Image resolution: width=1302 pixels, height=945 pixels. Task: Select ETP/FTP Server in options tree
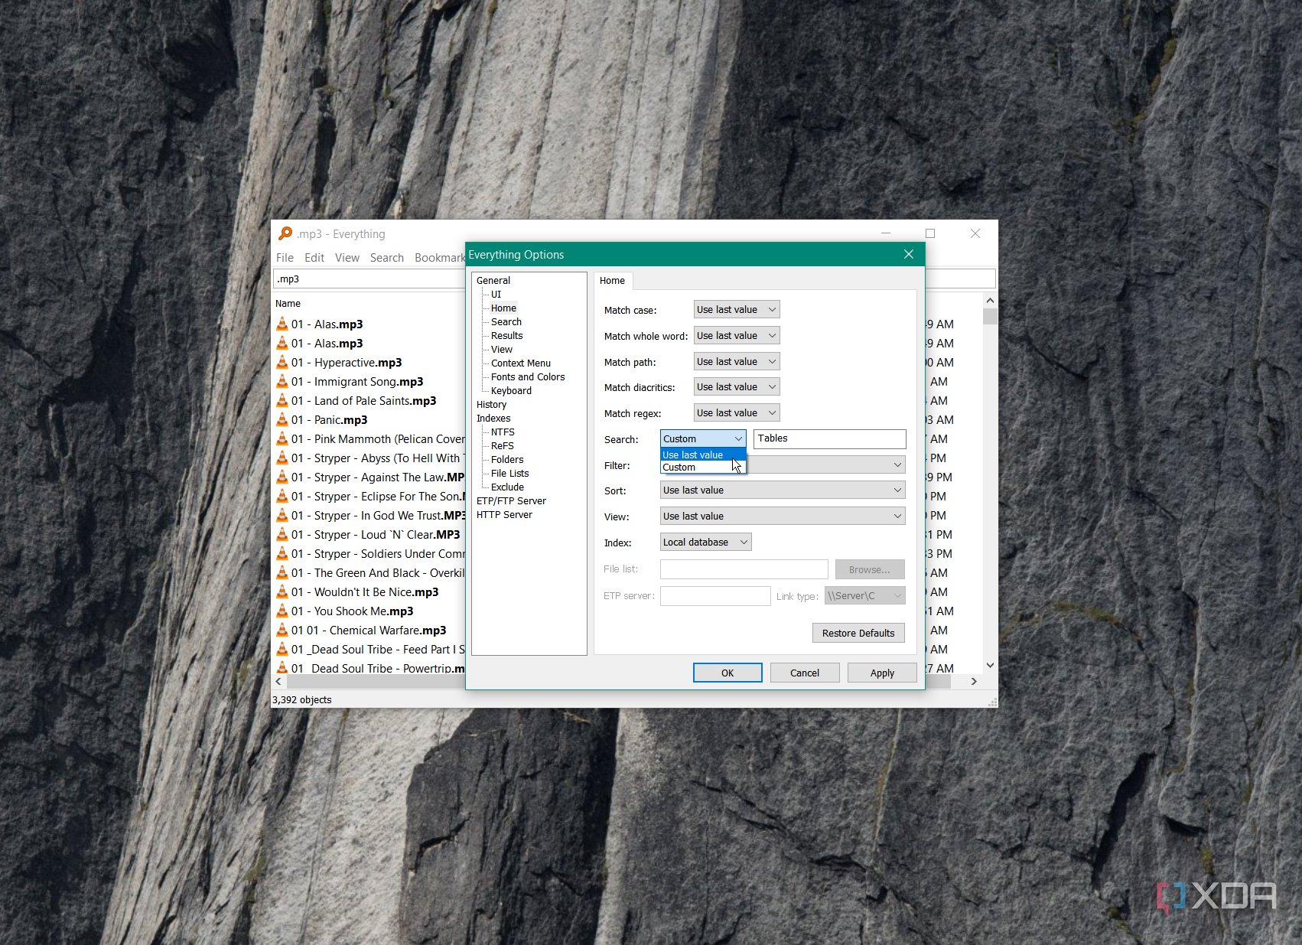(x=511, y=501)
